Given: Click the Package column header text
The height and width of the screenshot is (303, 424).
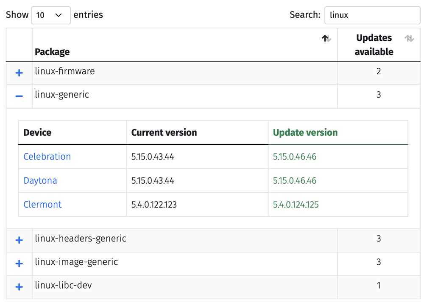Looking at the screenshot, I should [52, 52].
